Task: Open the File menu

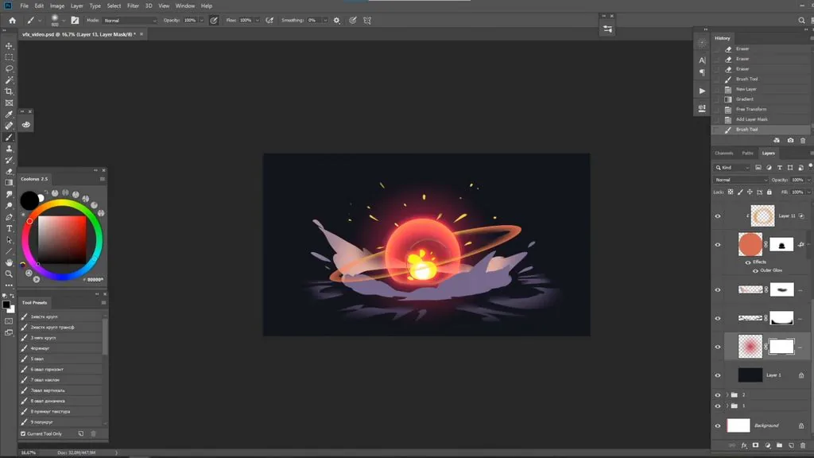Action: (24, 6)
